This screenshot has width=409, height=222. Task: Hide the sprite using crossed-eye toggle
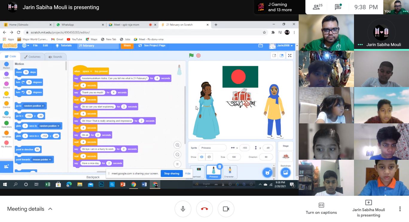pyautogui.click(x=209, y=157)
